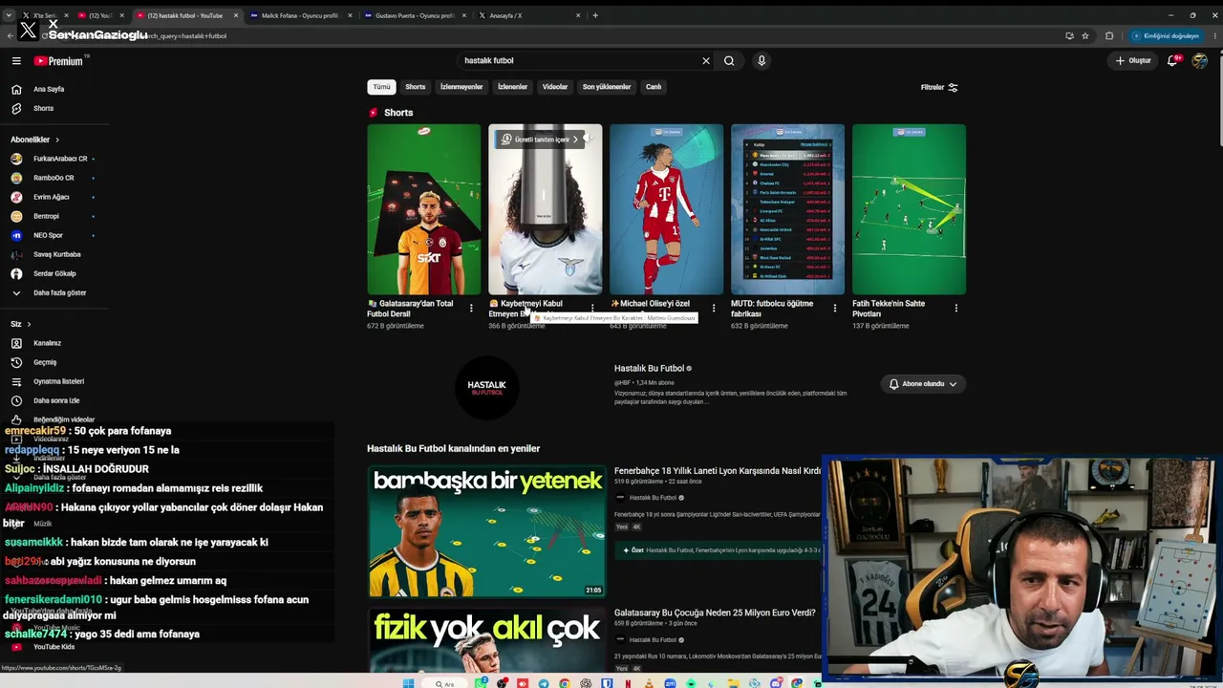Bookmark this page with the star icon

[1085, 35]
